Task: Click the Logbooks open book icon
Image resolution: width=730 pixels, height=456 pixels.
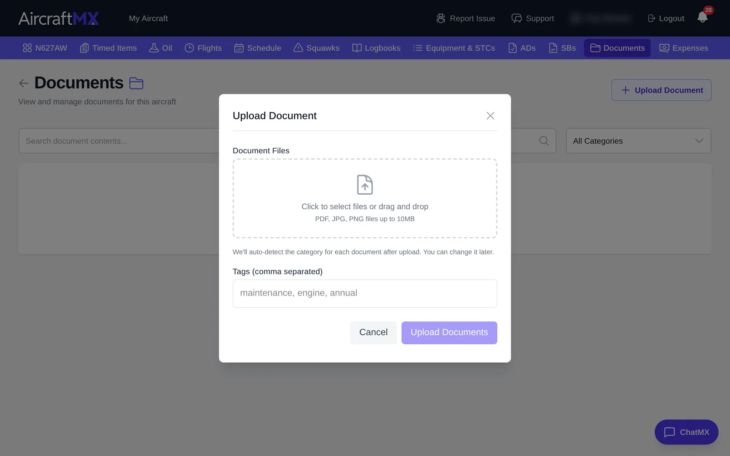Action: 357,48
